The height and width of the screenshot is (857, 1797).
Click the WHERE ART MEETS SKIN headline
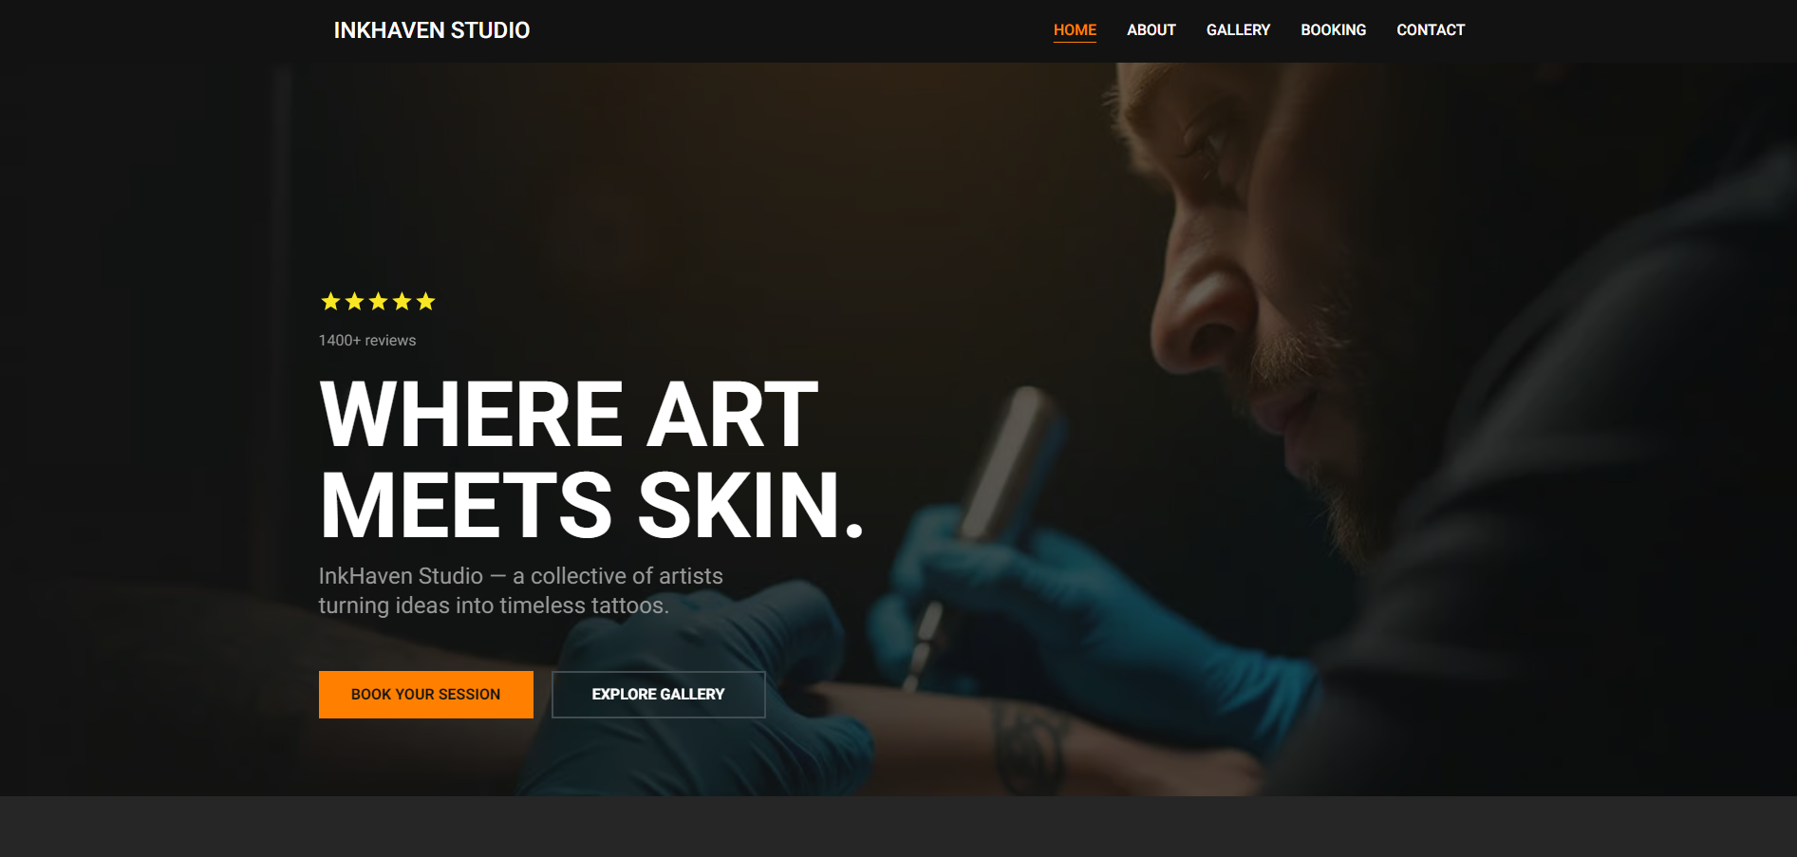tap(591, 459)
